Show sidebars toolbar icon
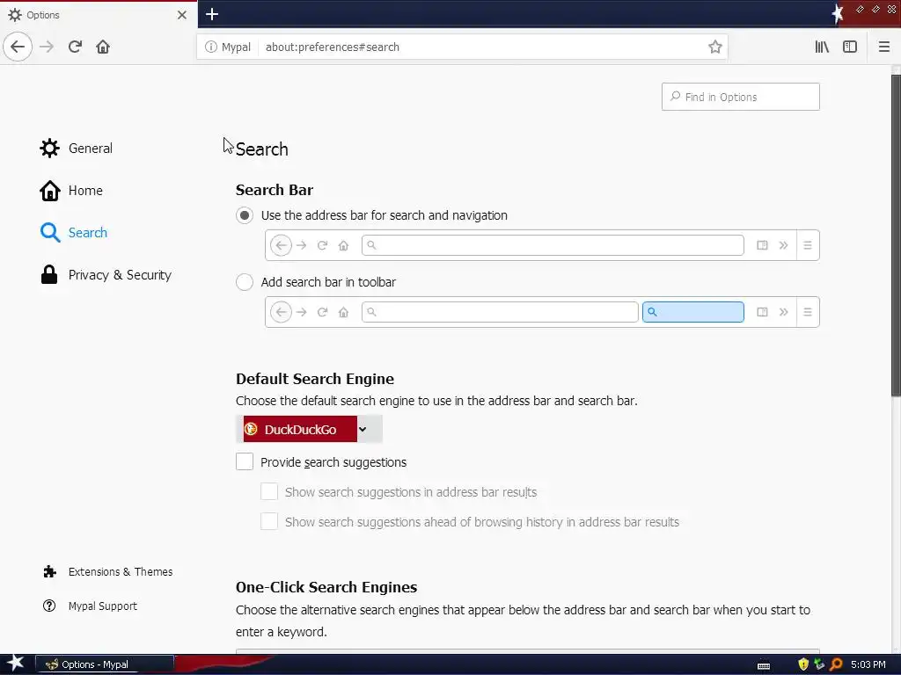The height and width of the screenshot is (675, 901). click(850, 47)
